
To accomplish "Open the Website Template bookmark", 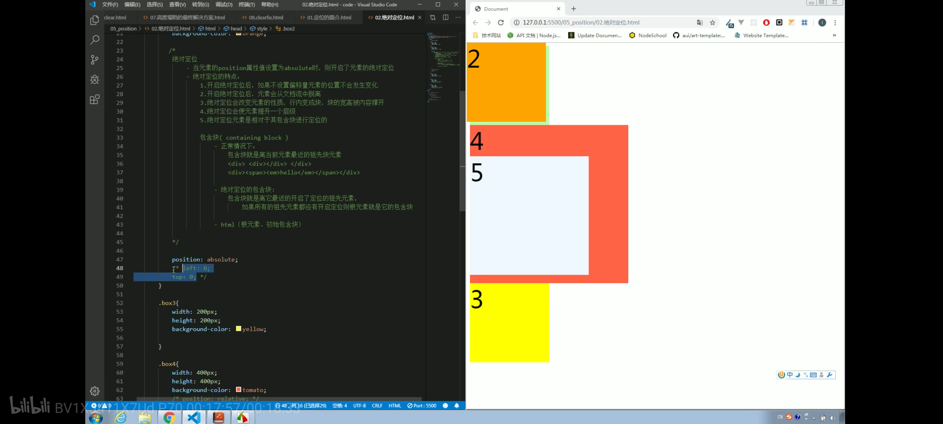I will click(761, 35).
